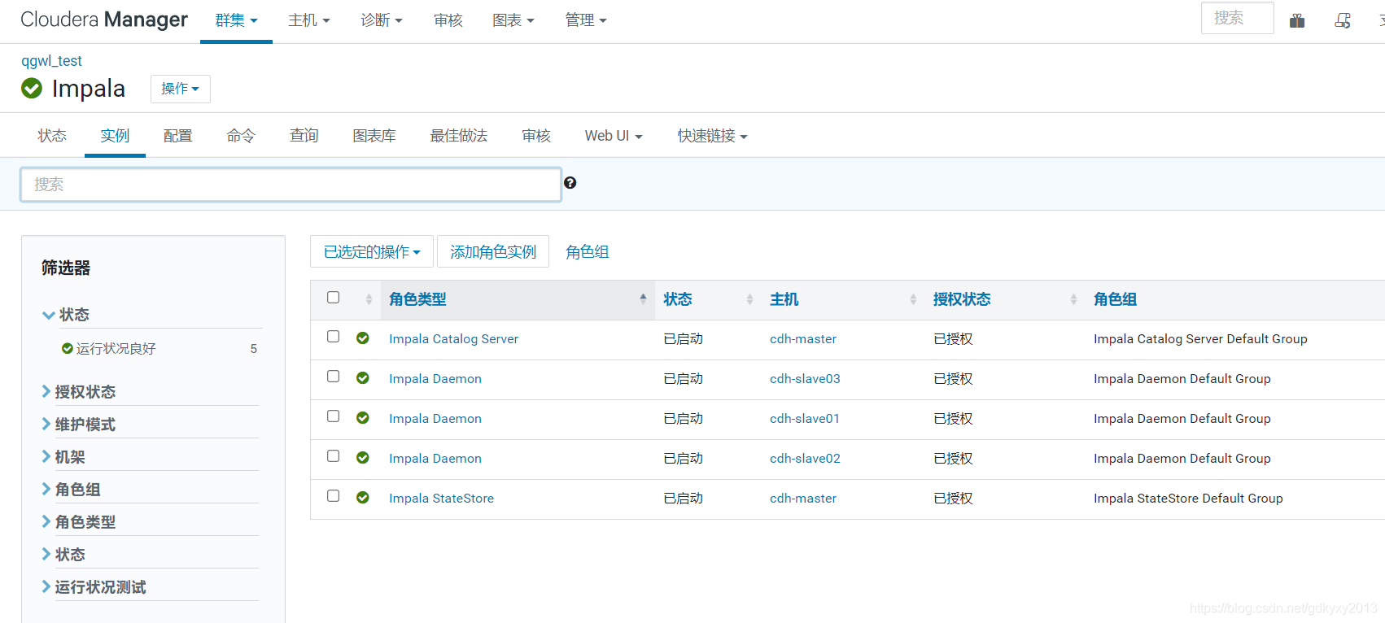
Task: Go to Cloudera Manager home logo
Action: 103,20
